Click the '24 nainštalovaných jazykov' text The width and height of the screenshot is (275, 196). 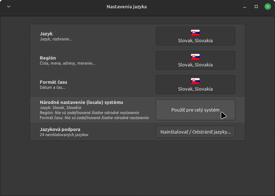point(64,135)
